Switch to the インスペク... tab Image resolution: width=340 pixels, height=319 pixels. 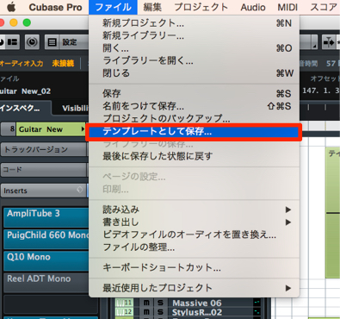[x=25, y=108]
